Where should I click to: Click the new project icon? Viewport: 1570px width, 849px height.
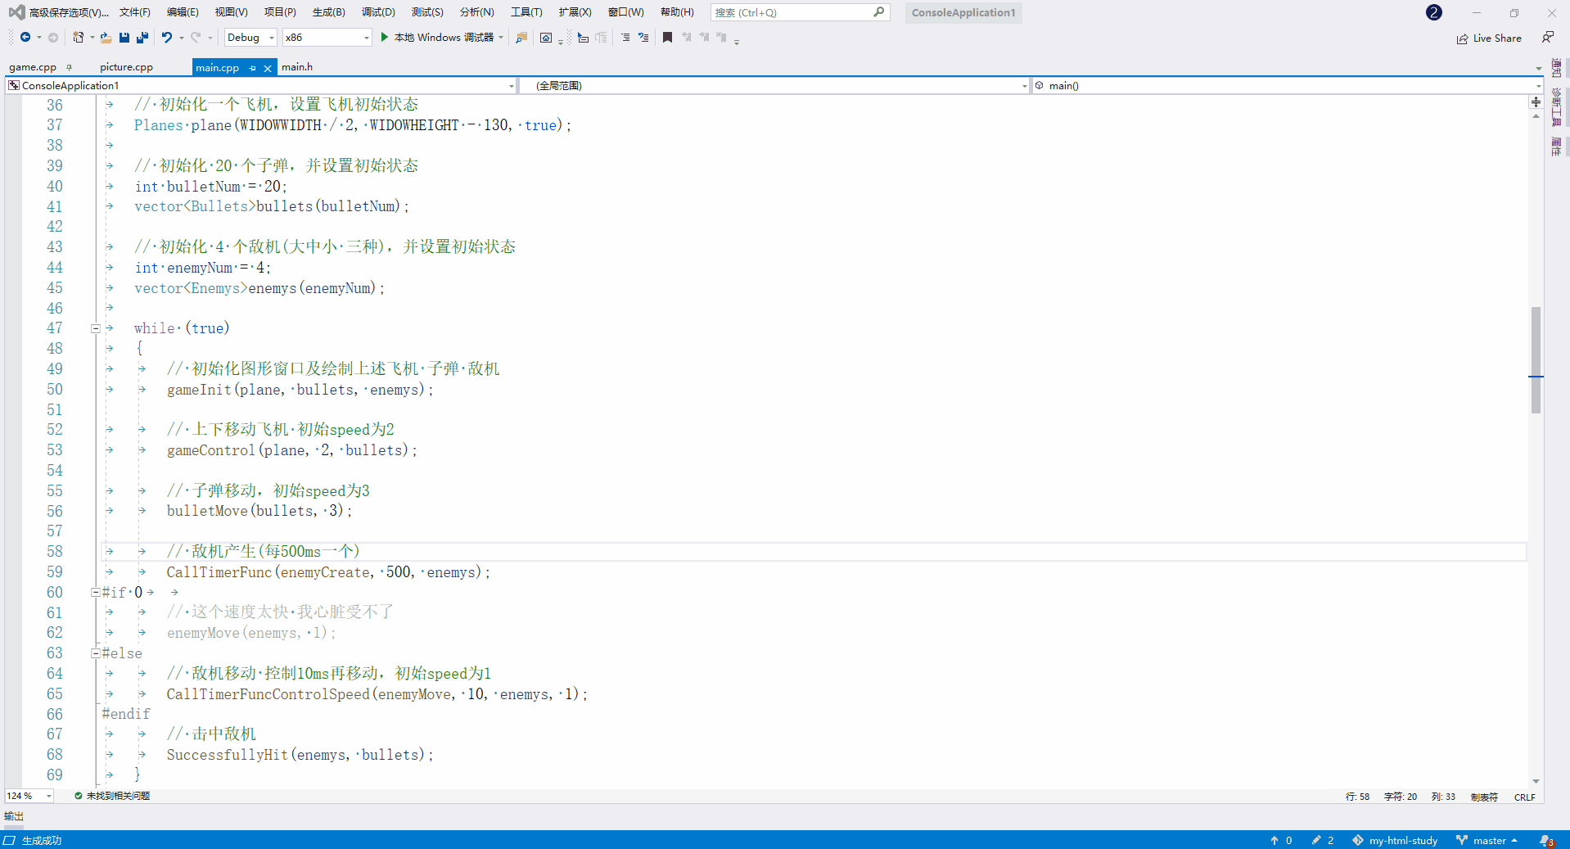[x=79, y=38]
